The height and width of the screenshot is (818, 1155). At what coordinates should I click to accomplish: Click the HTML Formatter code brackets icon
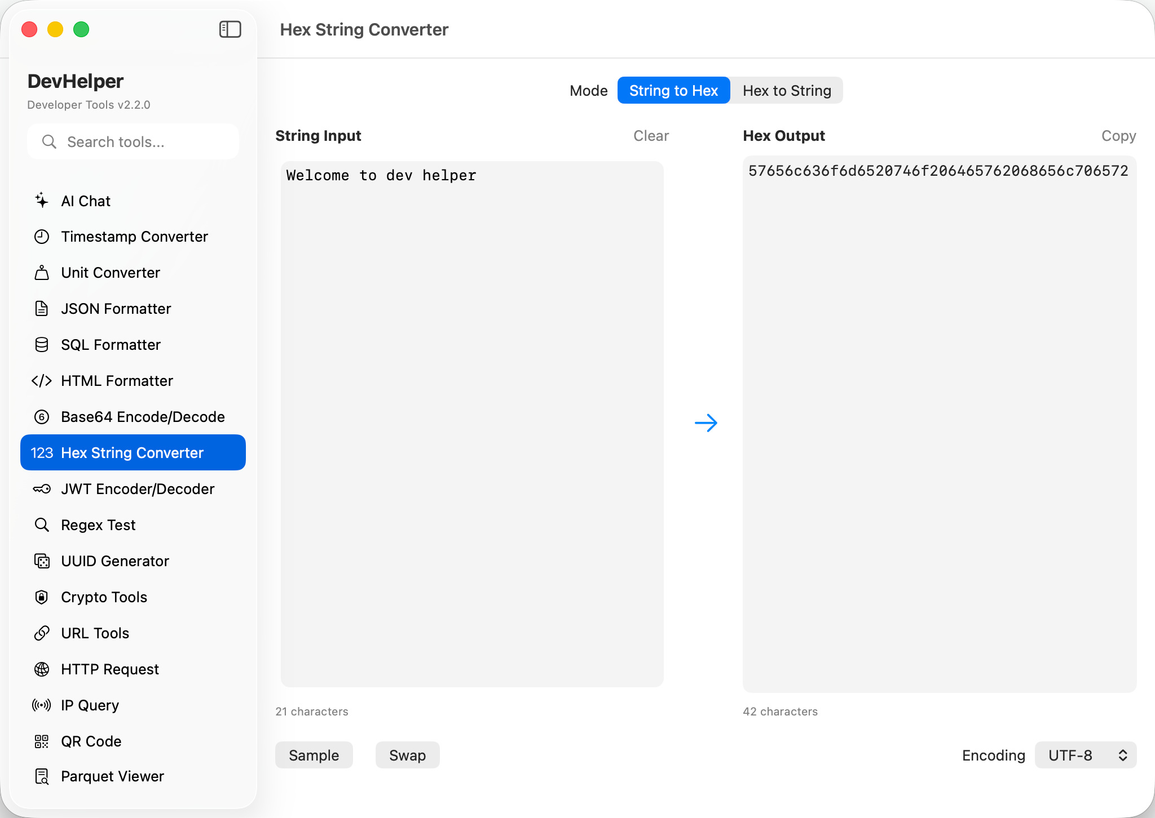point(42,381)
